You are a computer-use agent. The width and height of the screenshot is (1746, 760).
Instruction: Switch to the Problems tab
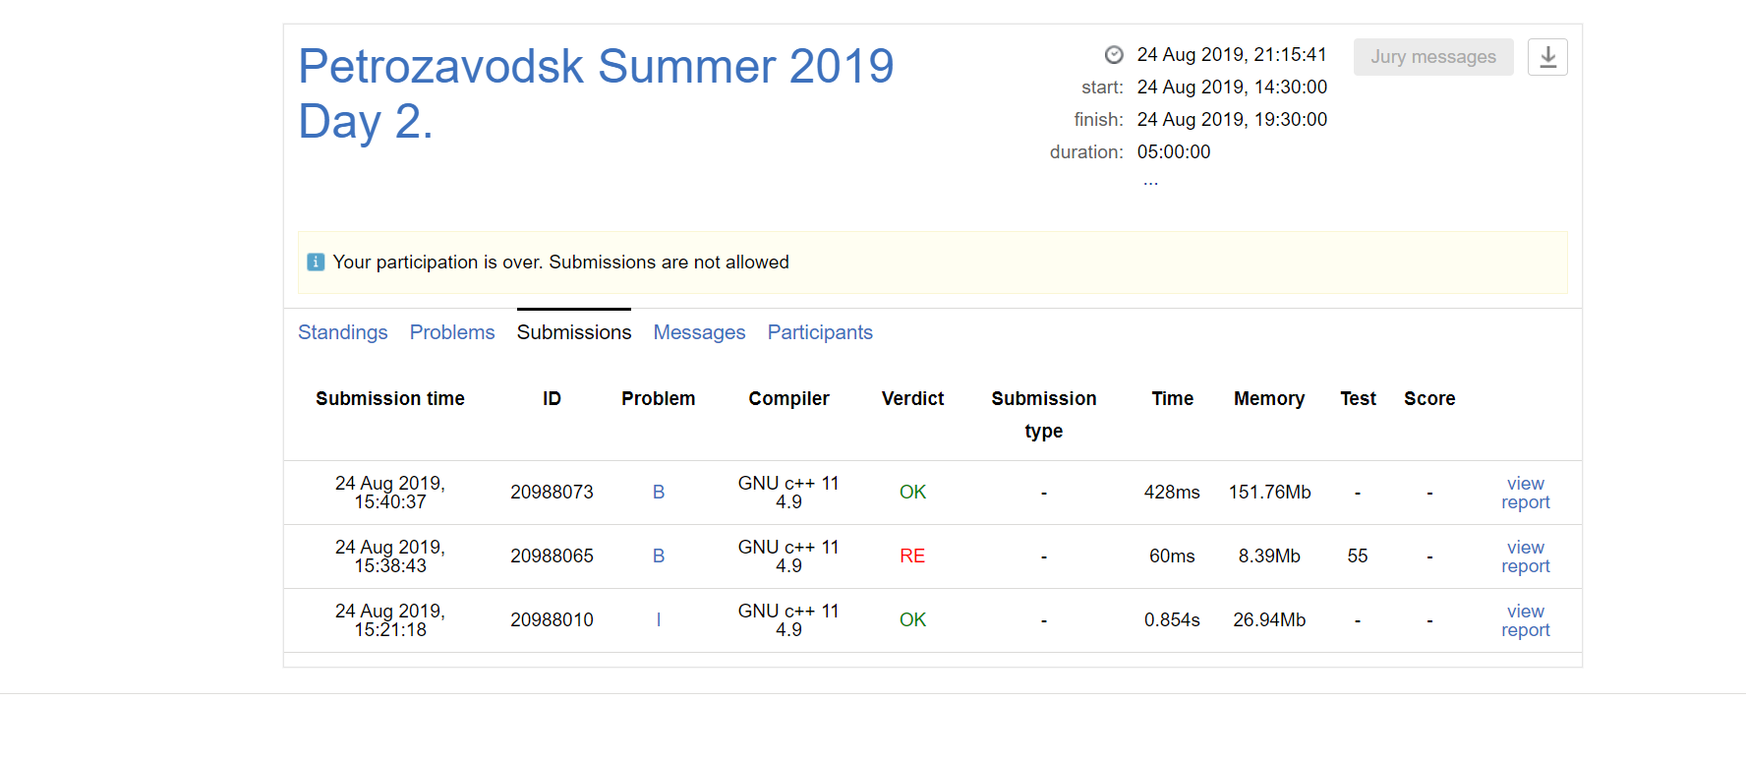click(x=452, y=332)
